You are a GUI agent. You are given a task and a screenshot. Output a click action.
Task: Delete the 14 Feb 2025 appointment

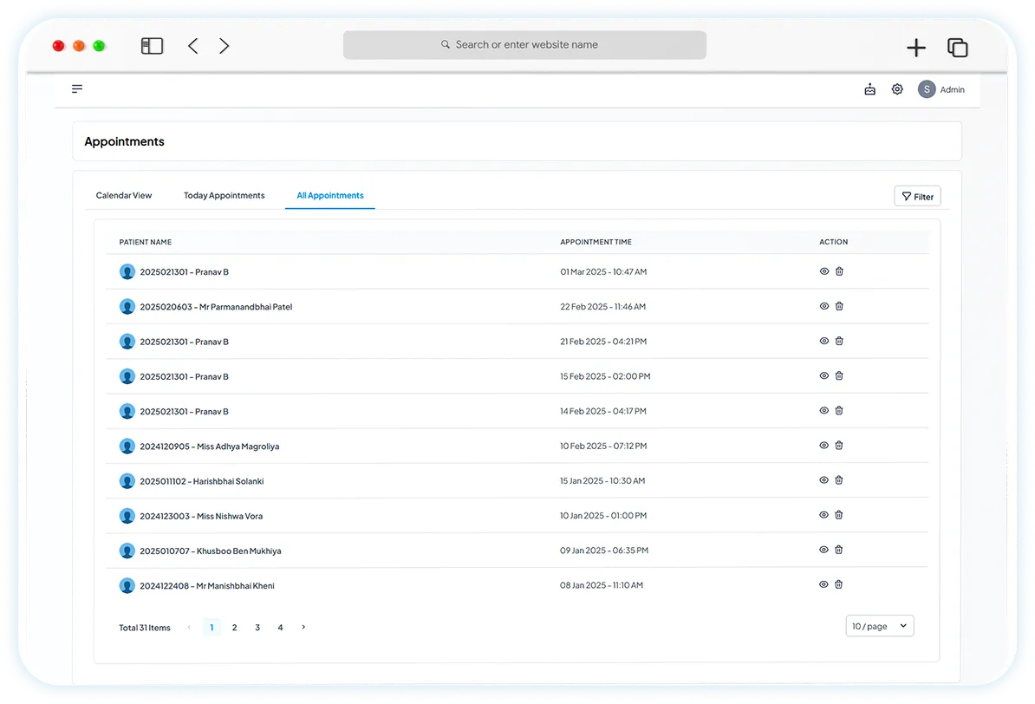pos(839,411)
